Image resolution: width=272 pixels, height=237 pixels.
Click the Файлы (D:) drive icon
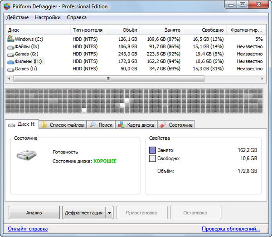coord(11,46)
